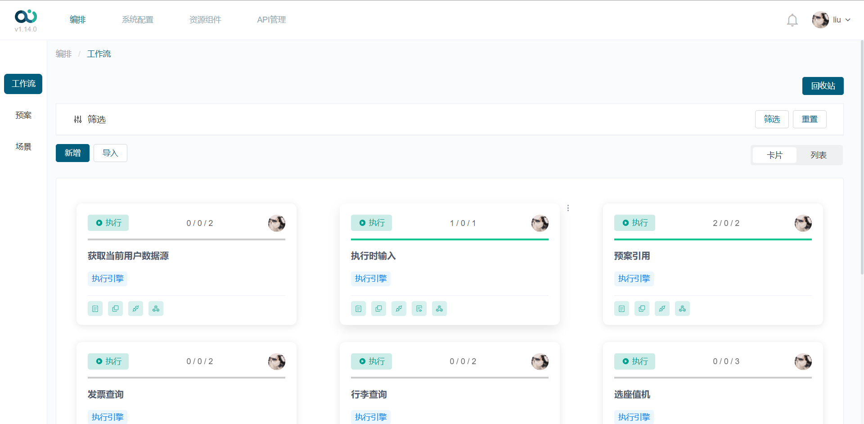Click the owner avatar on the 预案引用 card

tap(803, 223)
